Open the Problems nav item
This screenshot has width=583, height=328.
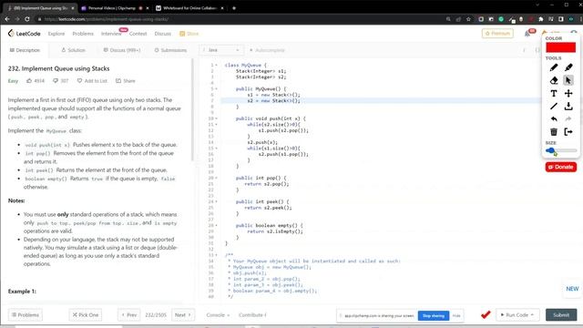[83, 34]
